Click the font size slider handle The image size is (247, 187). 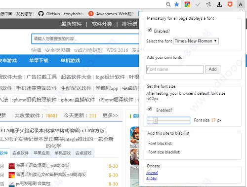click(x=156, y=120)
